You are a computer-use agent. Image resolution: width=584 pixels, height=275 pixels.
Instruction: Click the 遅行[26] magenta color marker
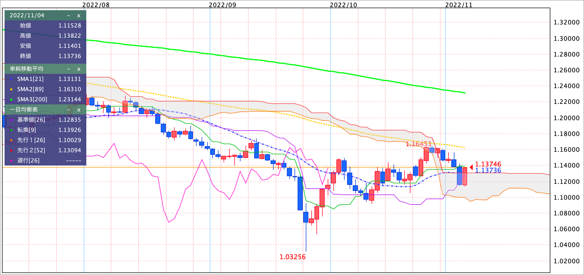pyautogui.click(x=11, y=161)
